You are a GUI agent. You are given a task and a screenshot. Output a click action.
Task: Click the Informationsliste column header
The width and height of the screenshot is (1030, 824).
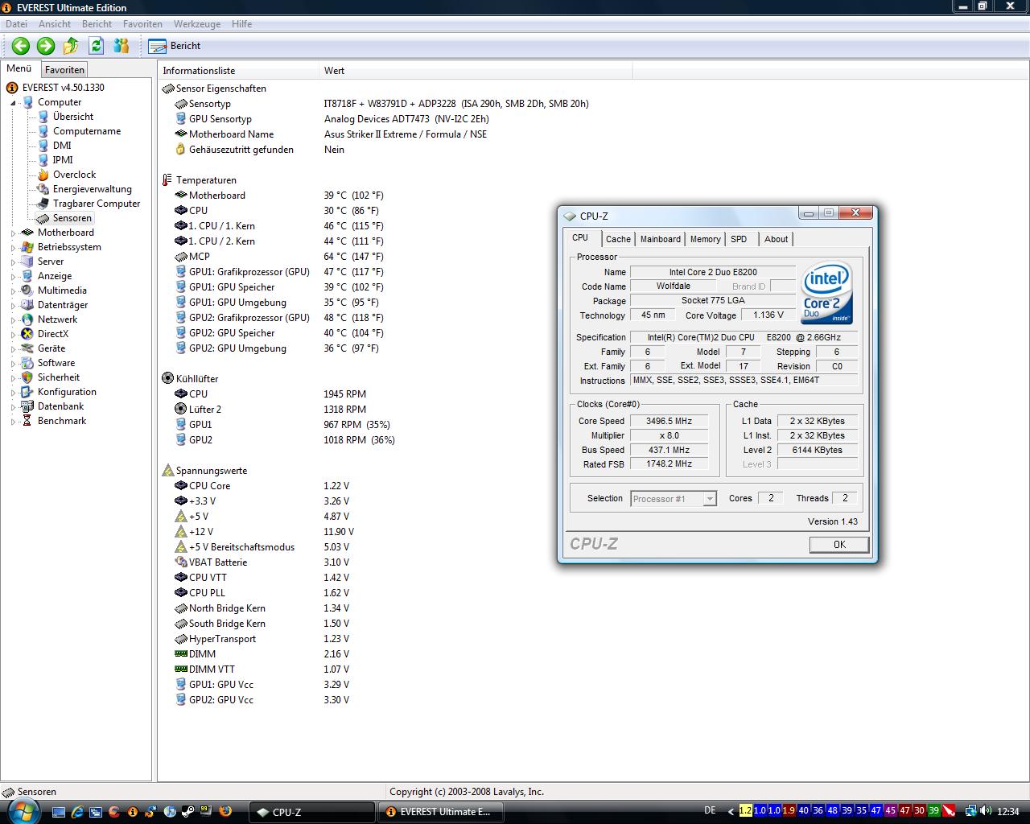[239, 71]
